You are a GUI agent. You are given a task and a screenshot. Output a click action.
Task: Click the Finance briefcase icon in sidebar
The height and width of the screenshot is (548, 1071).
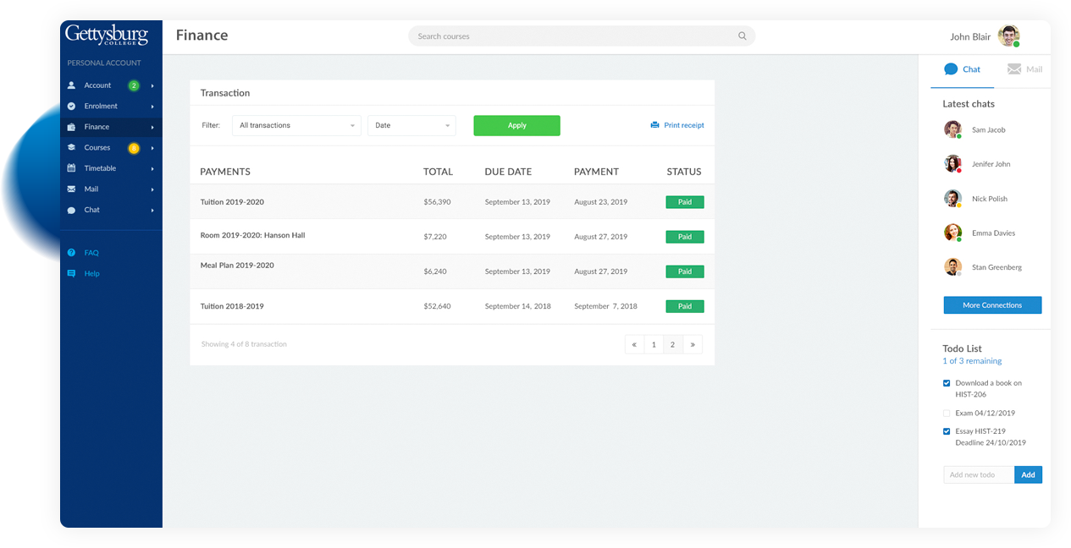pos(72,127)
